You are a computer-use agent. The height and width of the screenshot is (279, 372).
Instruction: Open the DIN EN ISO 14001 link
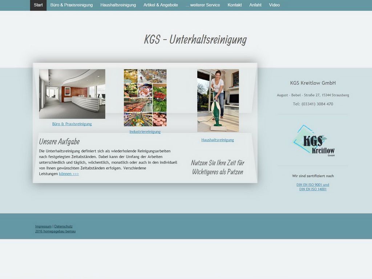pos(313,189)
